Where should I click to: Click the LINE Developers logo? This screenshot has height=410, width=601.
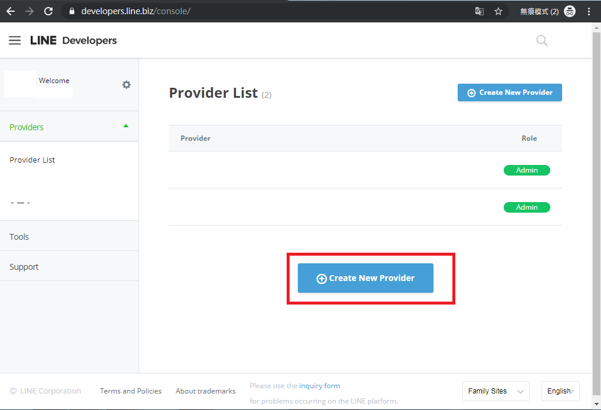(x=74, y=40)
